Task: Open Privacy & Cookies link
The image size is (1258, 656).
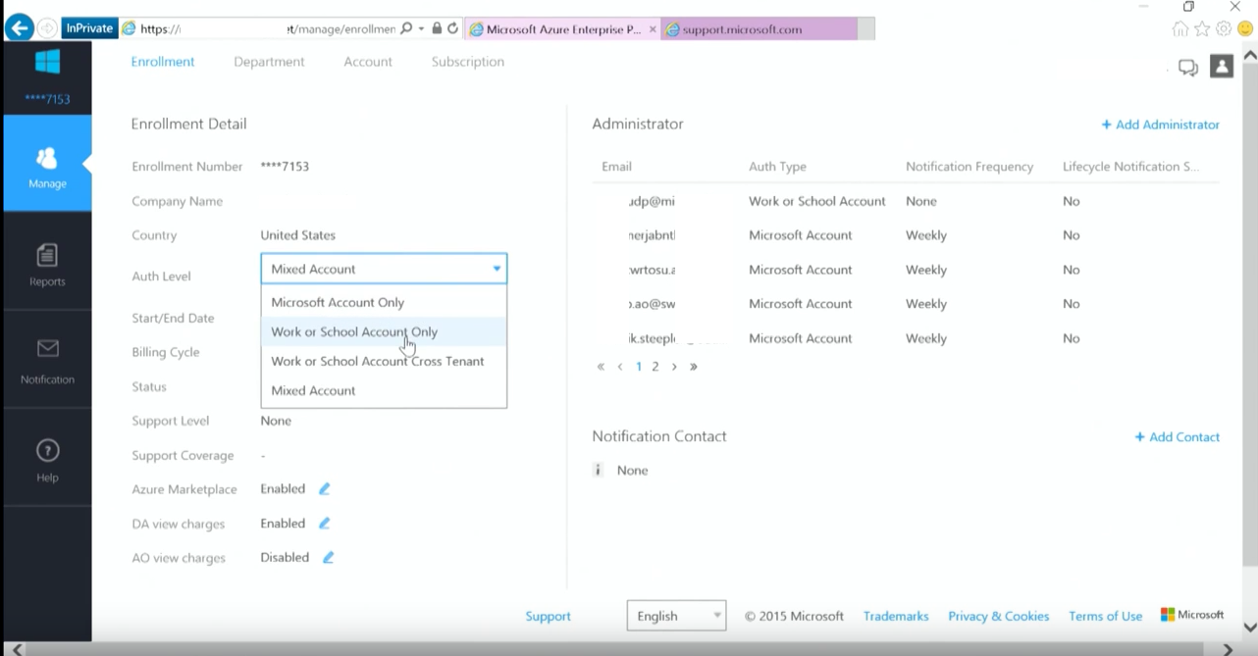Action: 999,616
